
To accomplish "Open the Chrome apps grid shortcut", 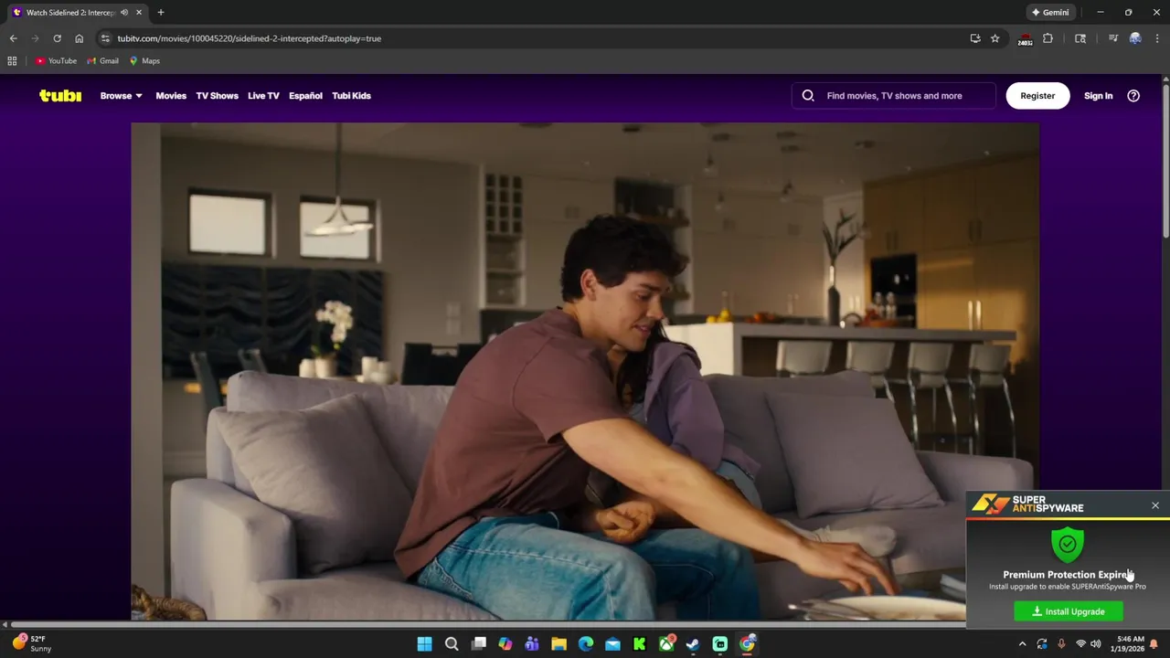I will coord(12,61).
